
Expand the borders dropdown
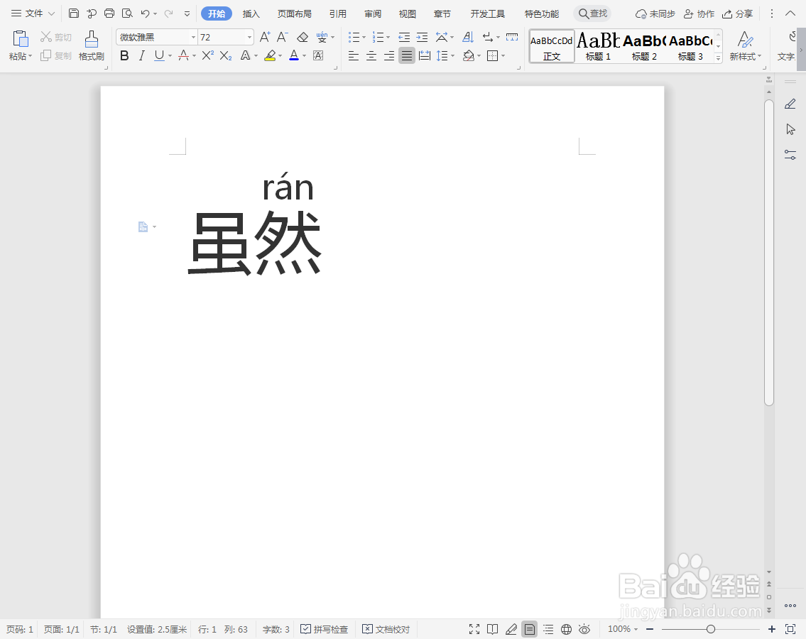coord(503,56)
